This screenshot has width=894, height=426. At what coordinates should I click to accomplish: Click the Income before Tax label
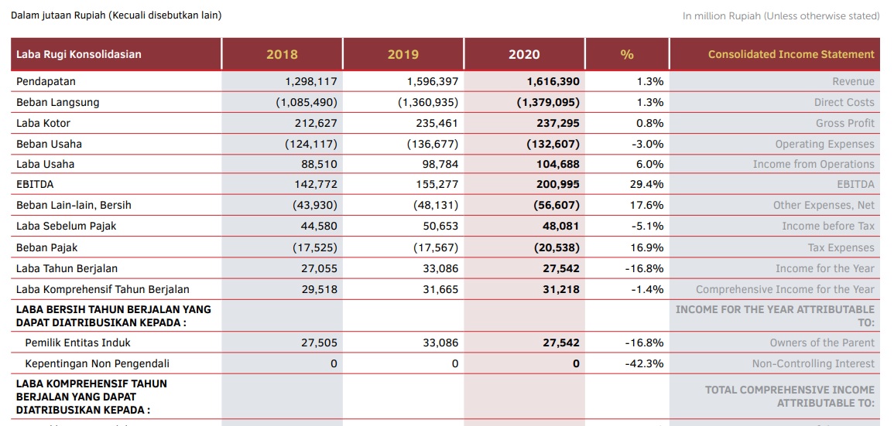pyautogui.click(x=828, y=226)
